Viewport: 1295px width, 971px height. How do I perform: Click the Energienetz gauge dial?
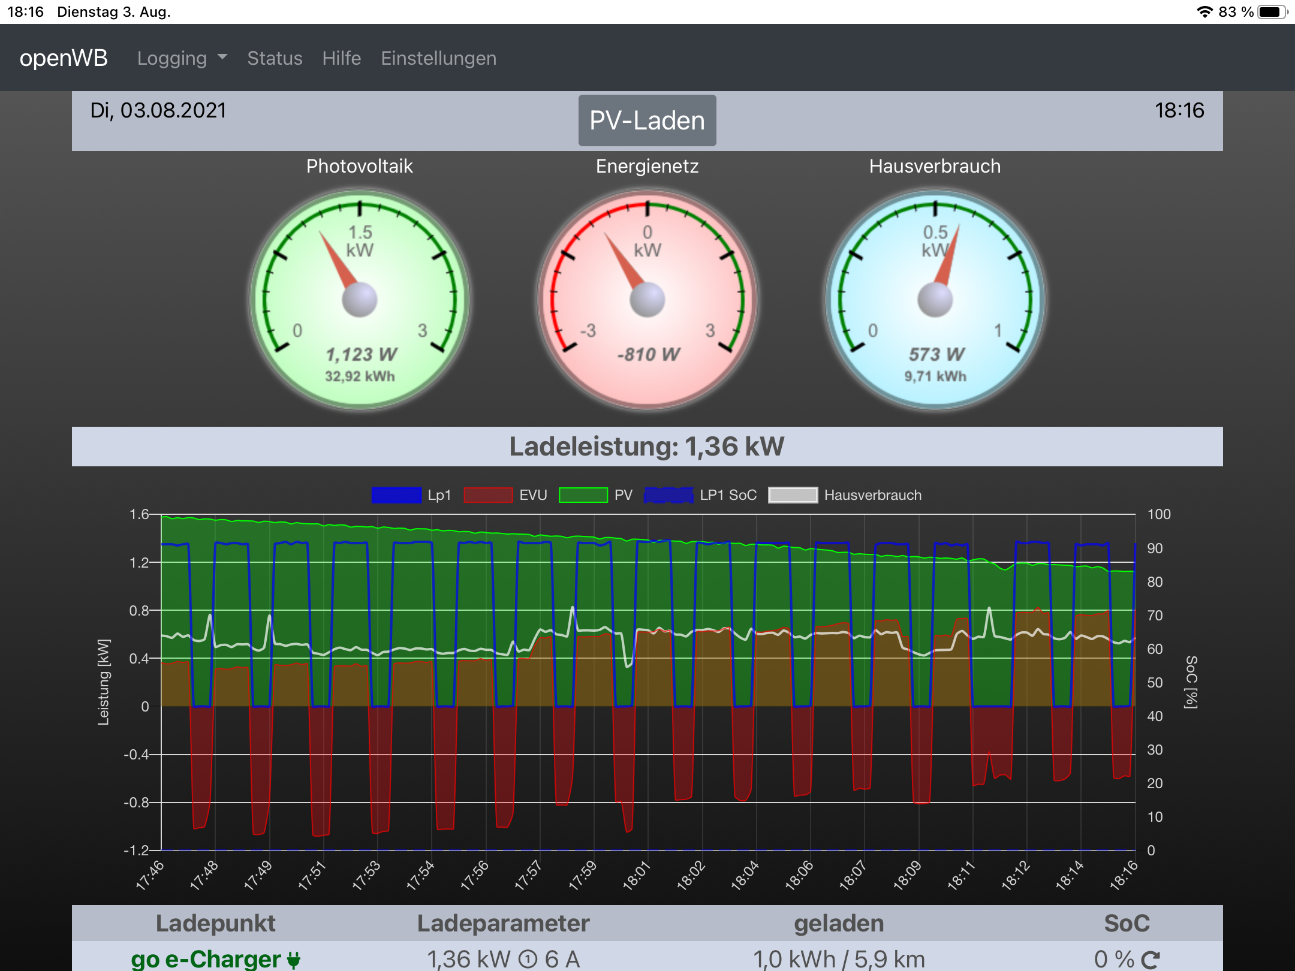click(648, 300)
